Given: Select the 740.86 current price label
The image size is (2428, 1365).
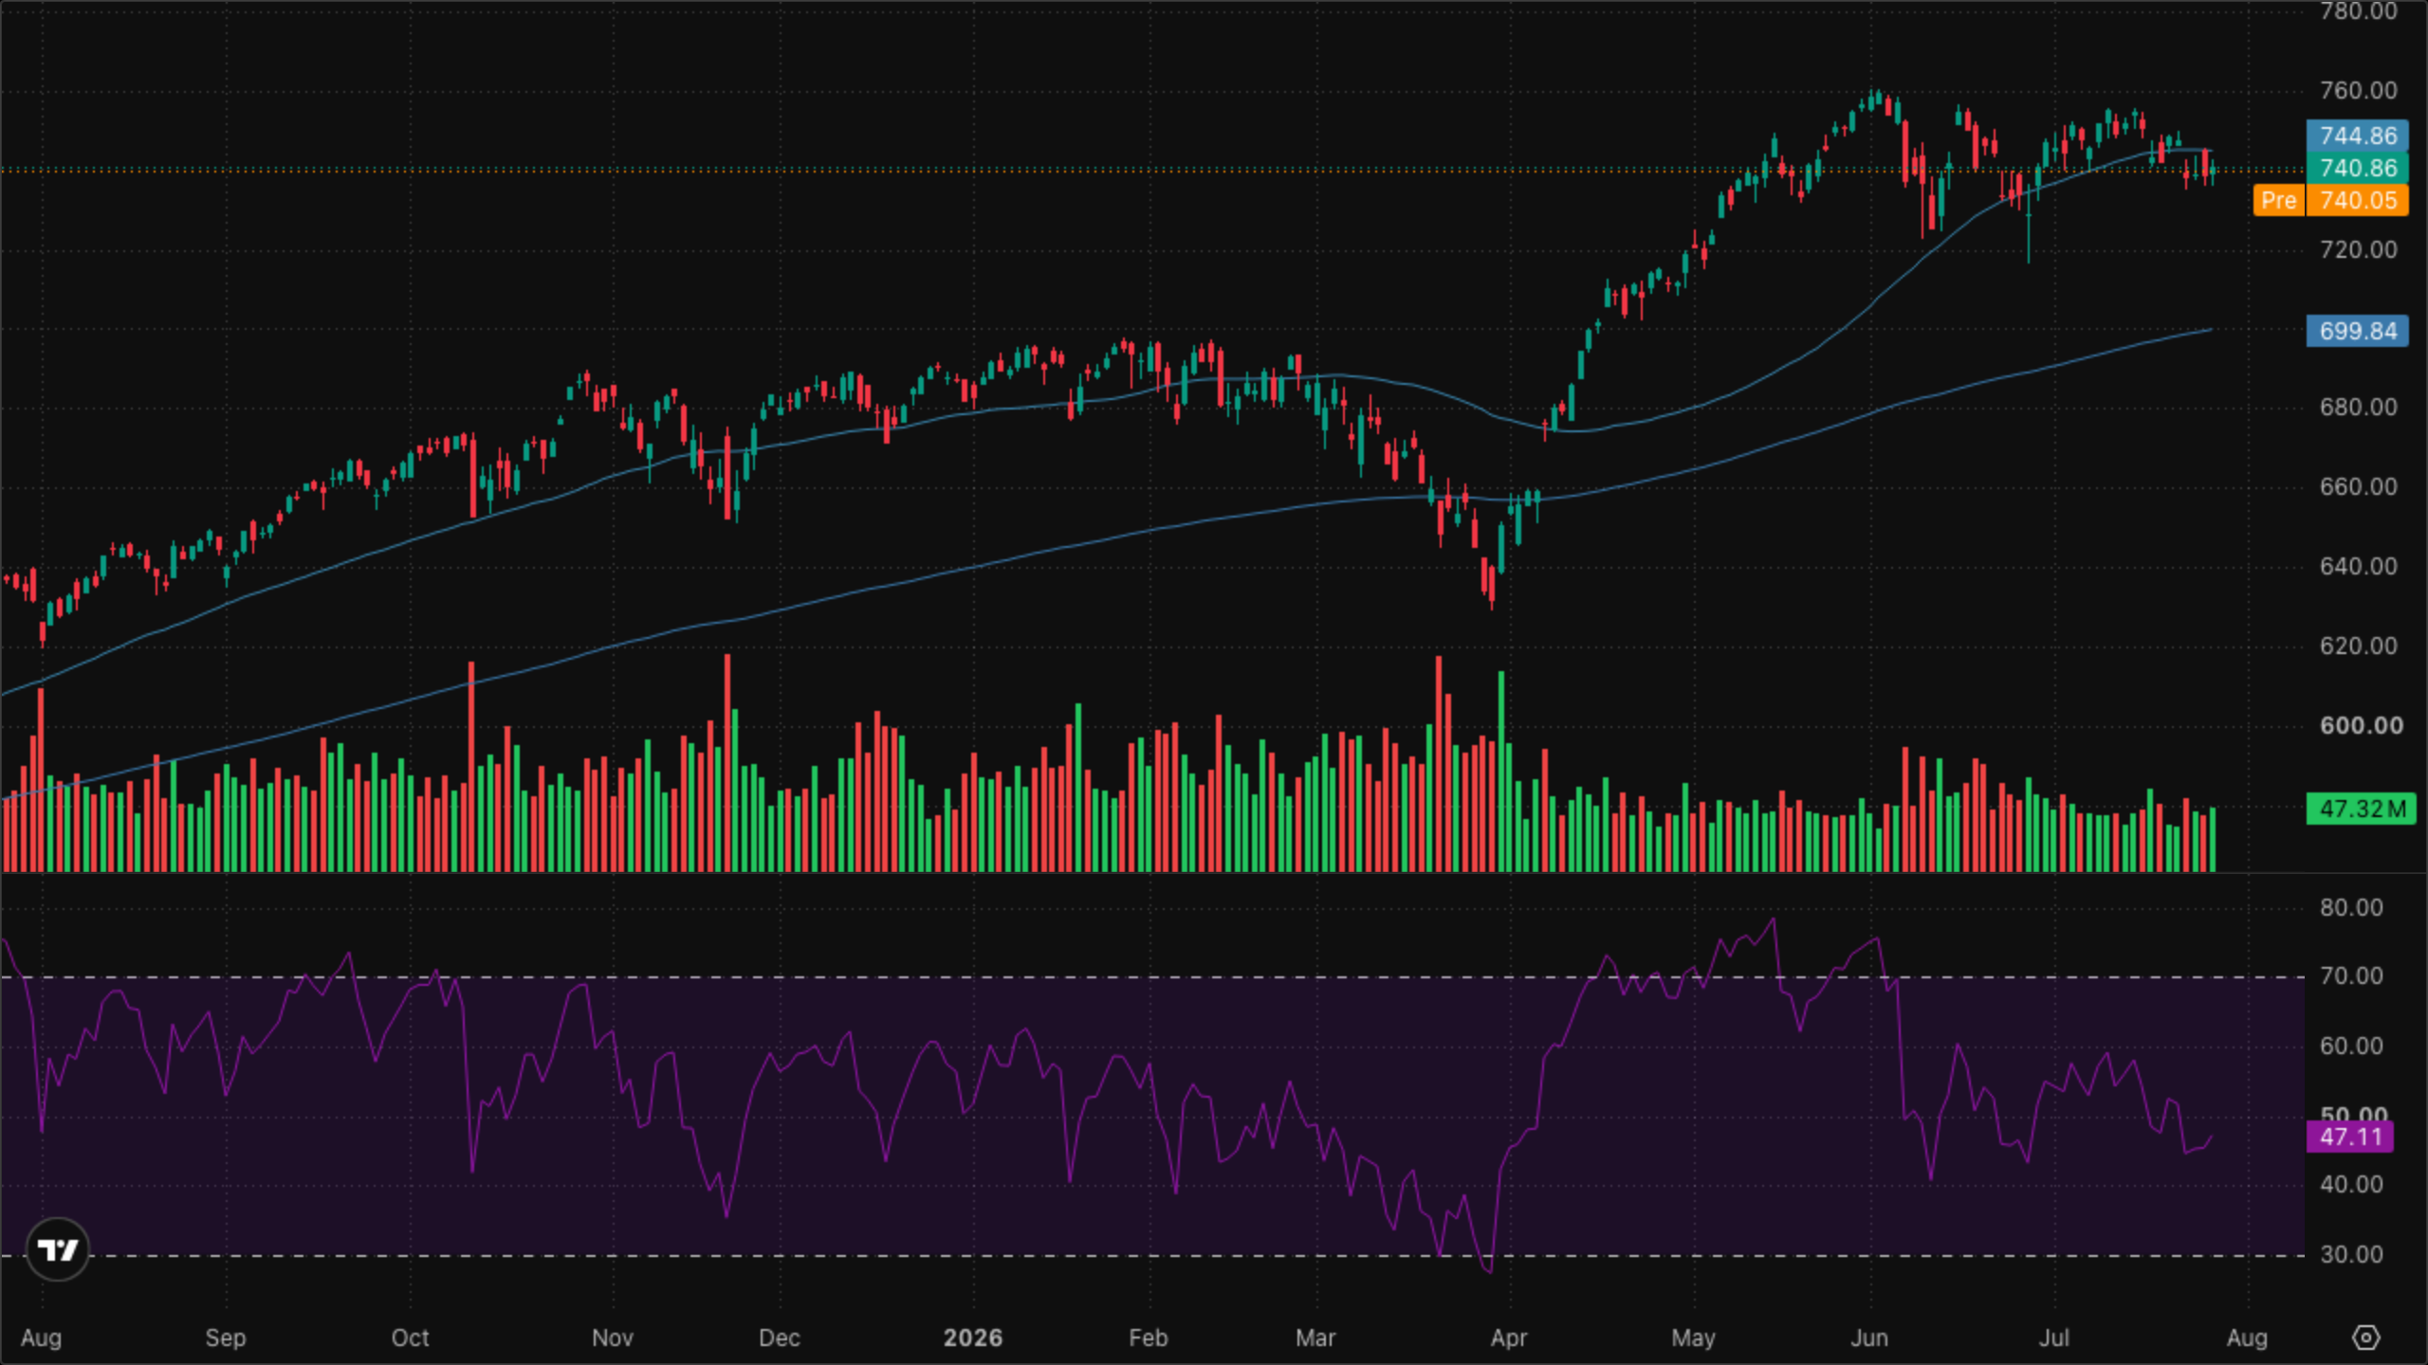Looking at the screenshot, I should coord(2358,168).
